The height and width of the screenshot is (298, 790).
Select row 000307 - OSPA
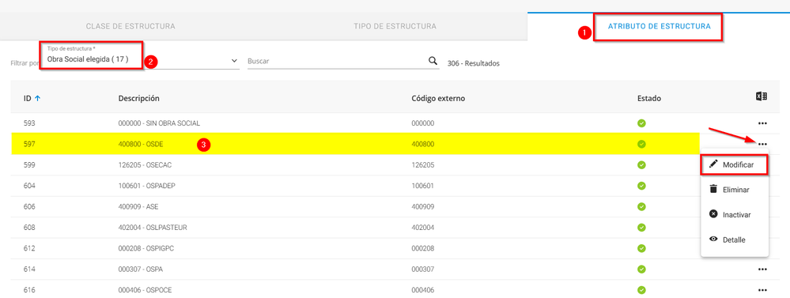tap(395, 270)
